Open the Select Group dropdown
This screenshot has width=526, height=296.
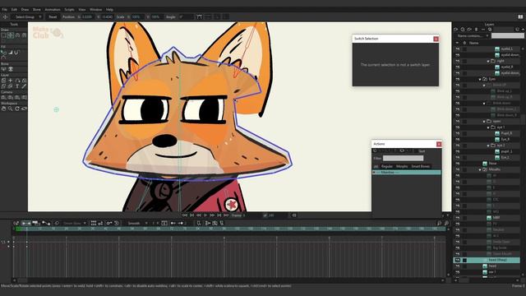click(x=27, y=16)
